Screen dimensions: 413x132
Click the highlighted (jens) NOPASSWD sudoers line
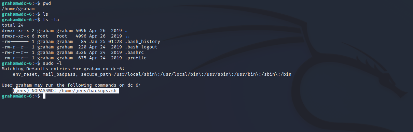click(x=66, y=91)
